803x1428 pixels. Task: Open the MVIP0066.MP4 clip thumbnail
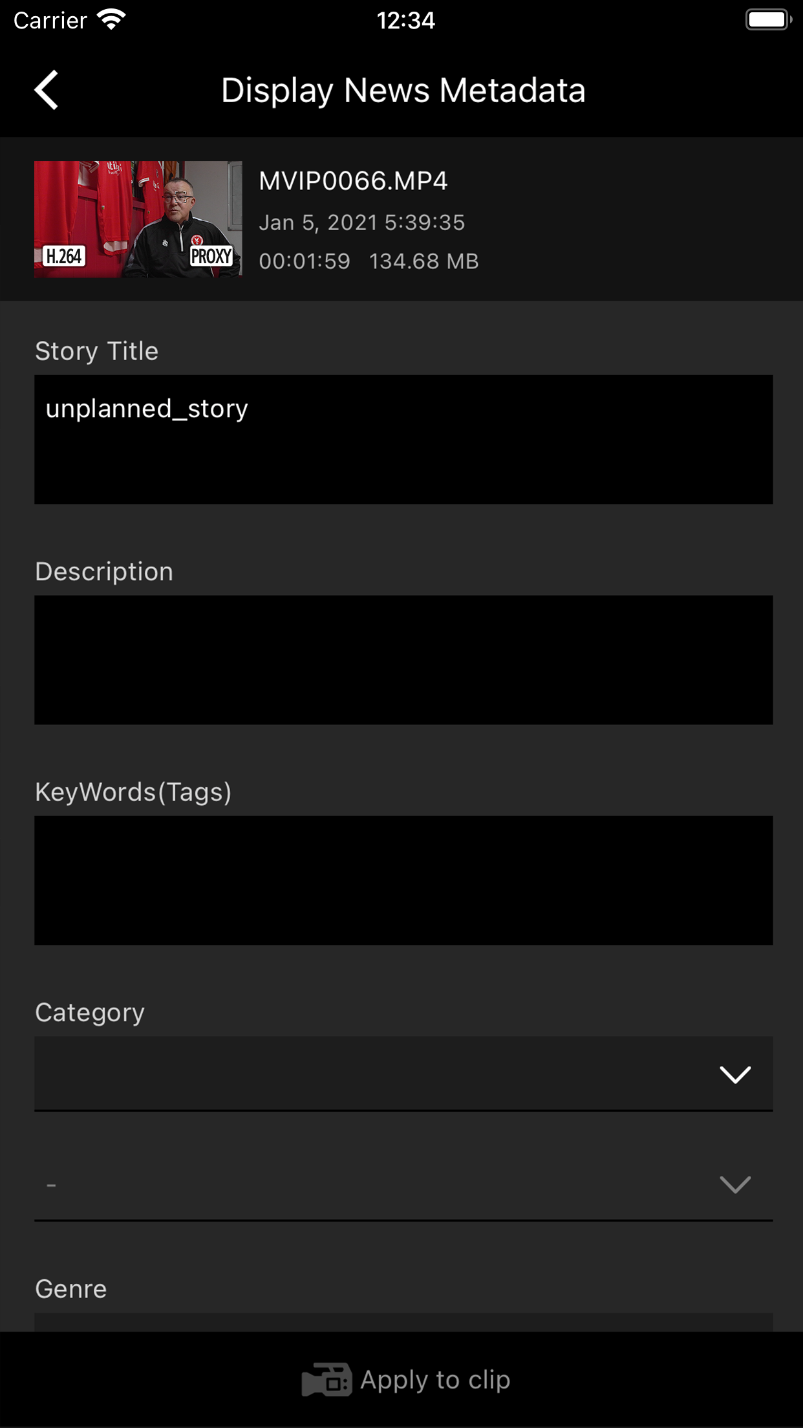tap(138, 219)
